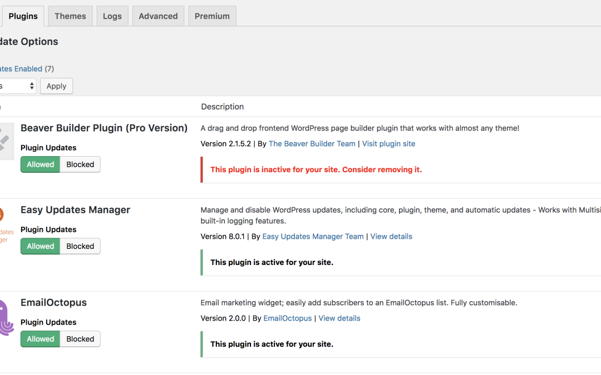The height and width of the screenshot is (375, 601).
Task: View details for Easy Updates Manager
Action: [x=391, y=237]
